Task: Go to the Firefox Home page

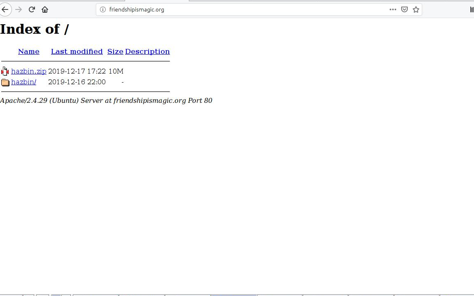Action: click(45, 9)
